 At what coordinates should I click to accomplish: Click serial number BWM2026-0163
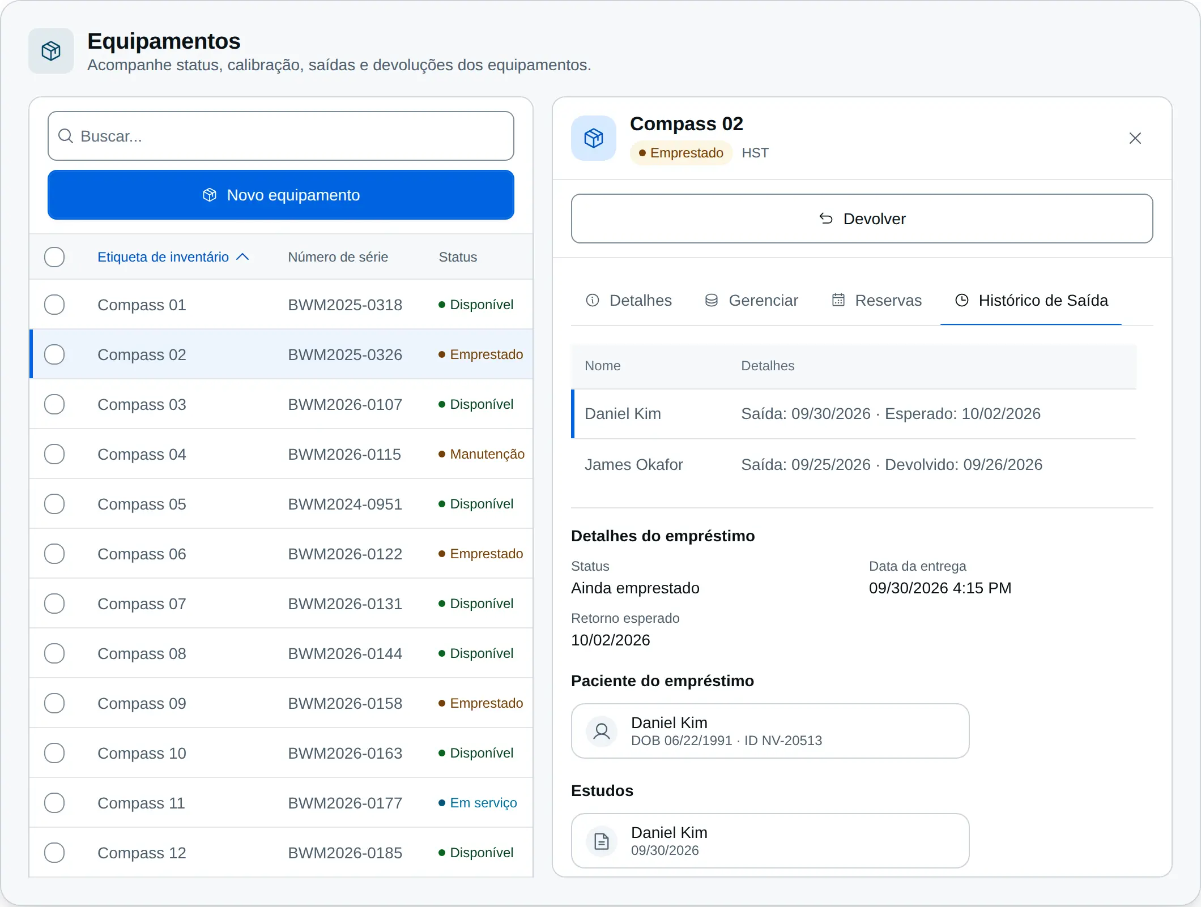345,753
